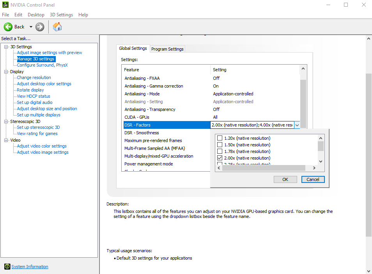Select Multi-display/mixed-GPU acceleration row
Viewport: 372px width, 274px height.
click(x=167, y=156)
